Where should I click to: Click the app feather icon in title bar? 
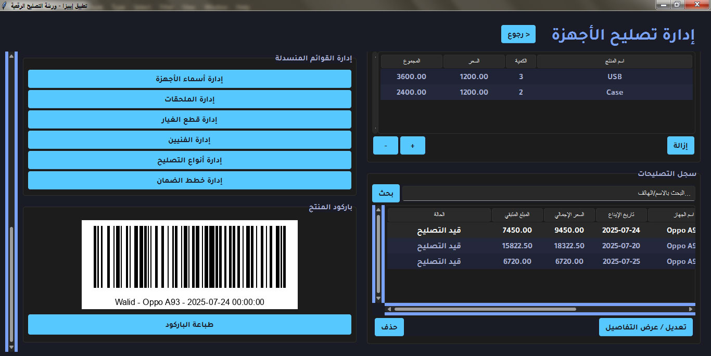pyautogui.click(x=4, y=5)
